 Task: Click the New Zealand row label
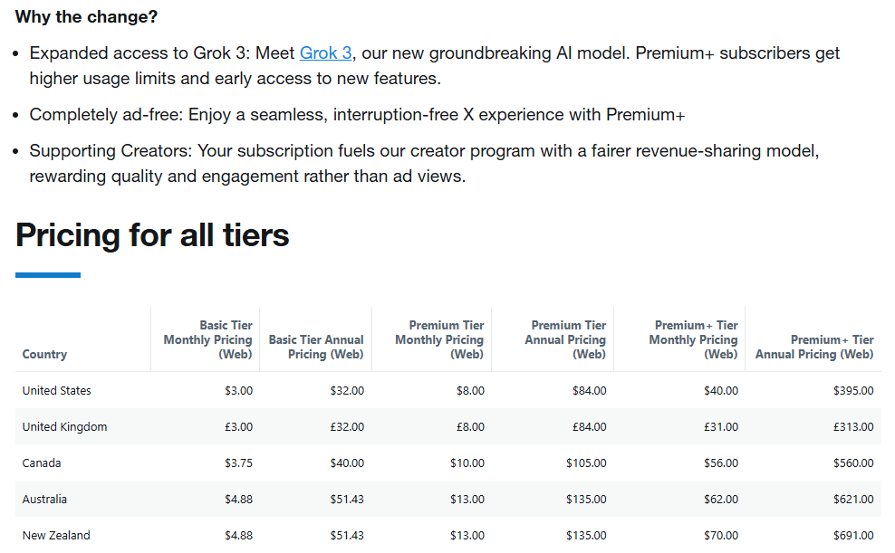coord(56,535)
